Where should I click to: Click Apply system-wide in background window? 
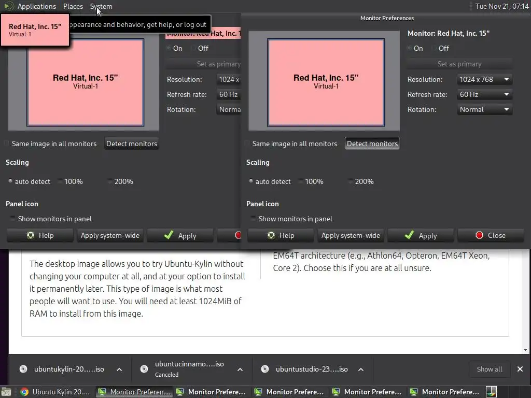110,235
